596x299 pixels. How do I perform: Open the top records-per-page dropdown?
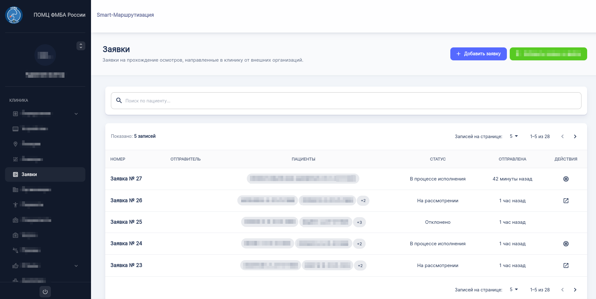[514, 136]
